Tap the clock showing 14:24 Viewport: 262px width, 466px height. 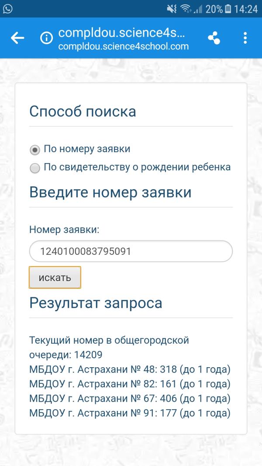pyautogui.click(x=246, y=9)
